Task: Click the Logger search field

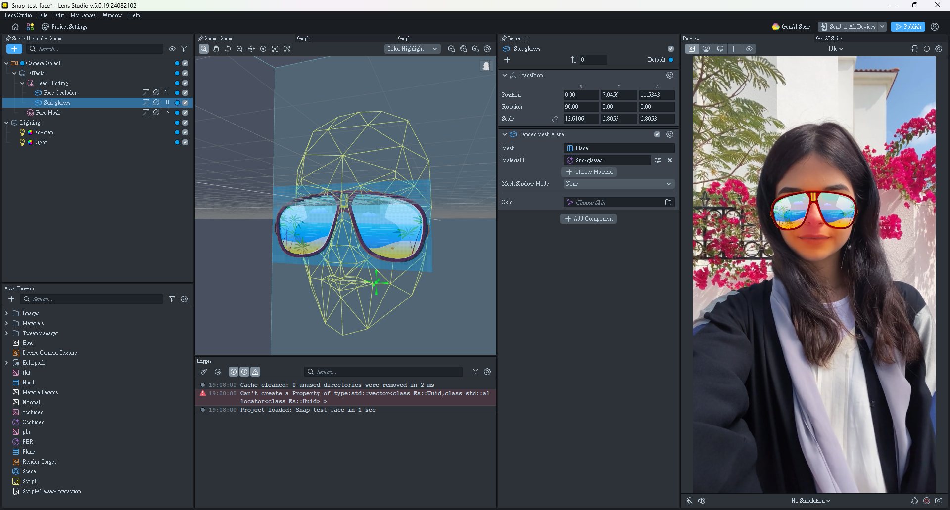Action: point(384,372)
